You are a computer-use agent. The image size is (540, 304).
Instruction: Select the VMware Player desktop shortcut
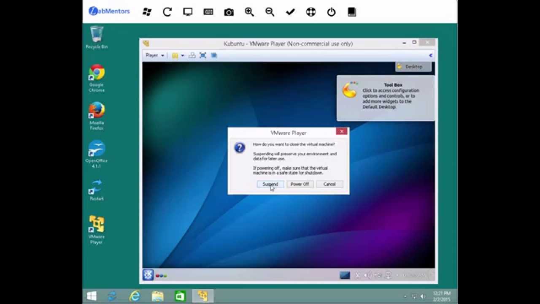(x=97, y=230)
